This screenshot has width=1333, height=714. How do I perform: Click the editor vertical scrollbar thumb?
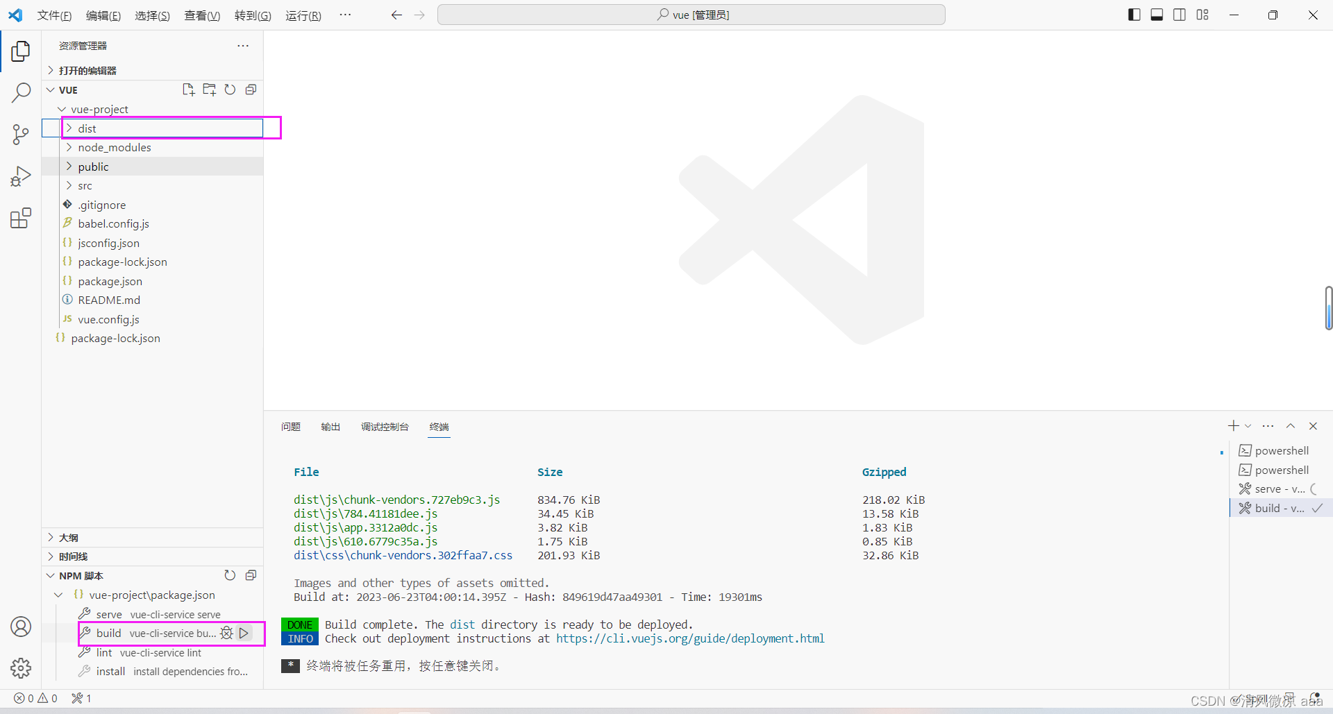pyautogui.click(x=1329, y=308)
